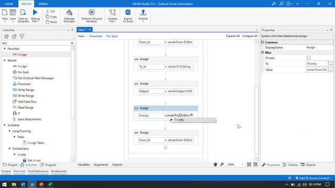Clear the activities search box
Image resolution: width=335 pixels, height=188 pixels.
(x=72, y=43)
